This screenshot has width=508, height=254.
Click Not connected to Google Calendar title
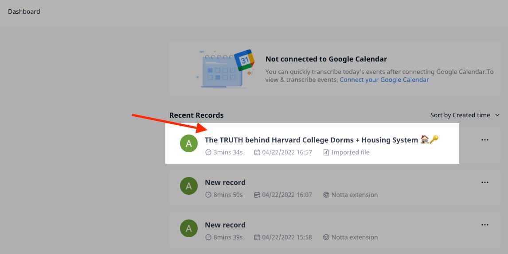point(326,59)
